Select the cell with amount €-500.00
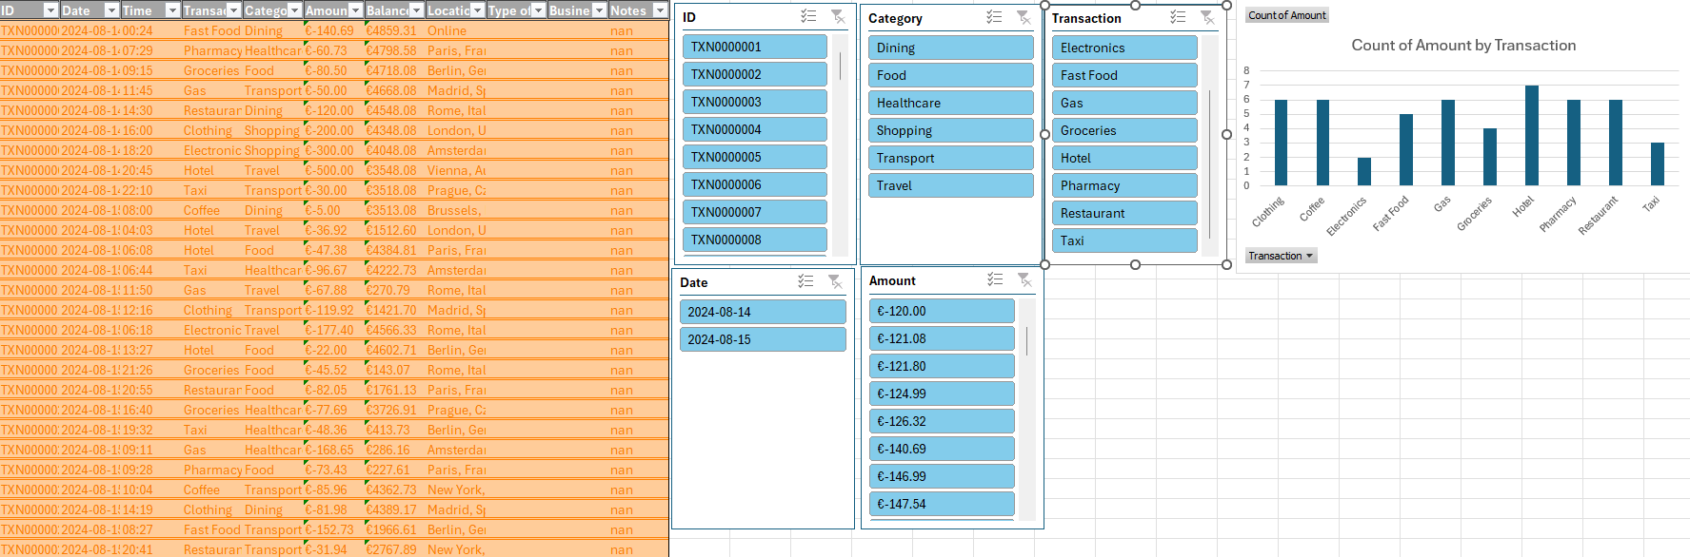The image size is (1690, 557). click(334, 170)
